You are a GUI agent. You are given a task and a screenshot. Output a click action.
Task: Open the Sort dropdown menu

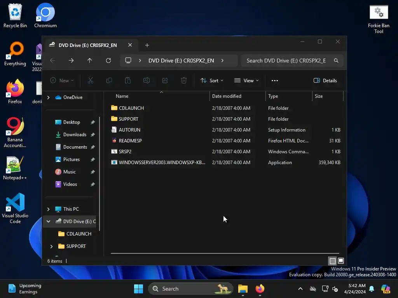[212, 81]
